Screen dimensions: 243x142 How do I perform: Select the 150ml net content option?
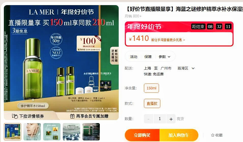tap(151, 88)
